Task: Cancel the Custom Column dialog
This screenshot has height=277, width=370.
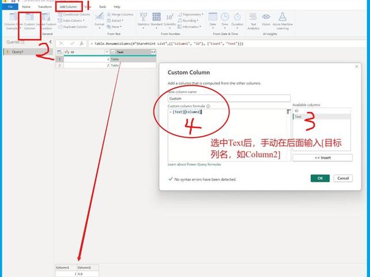Action: (x=343, y=178)
